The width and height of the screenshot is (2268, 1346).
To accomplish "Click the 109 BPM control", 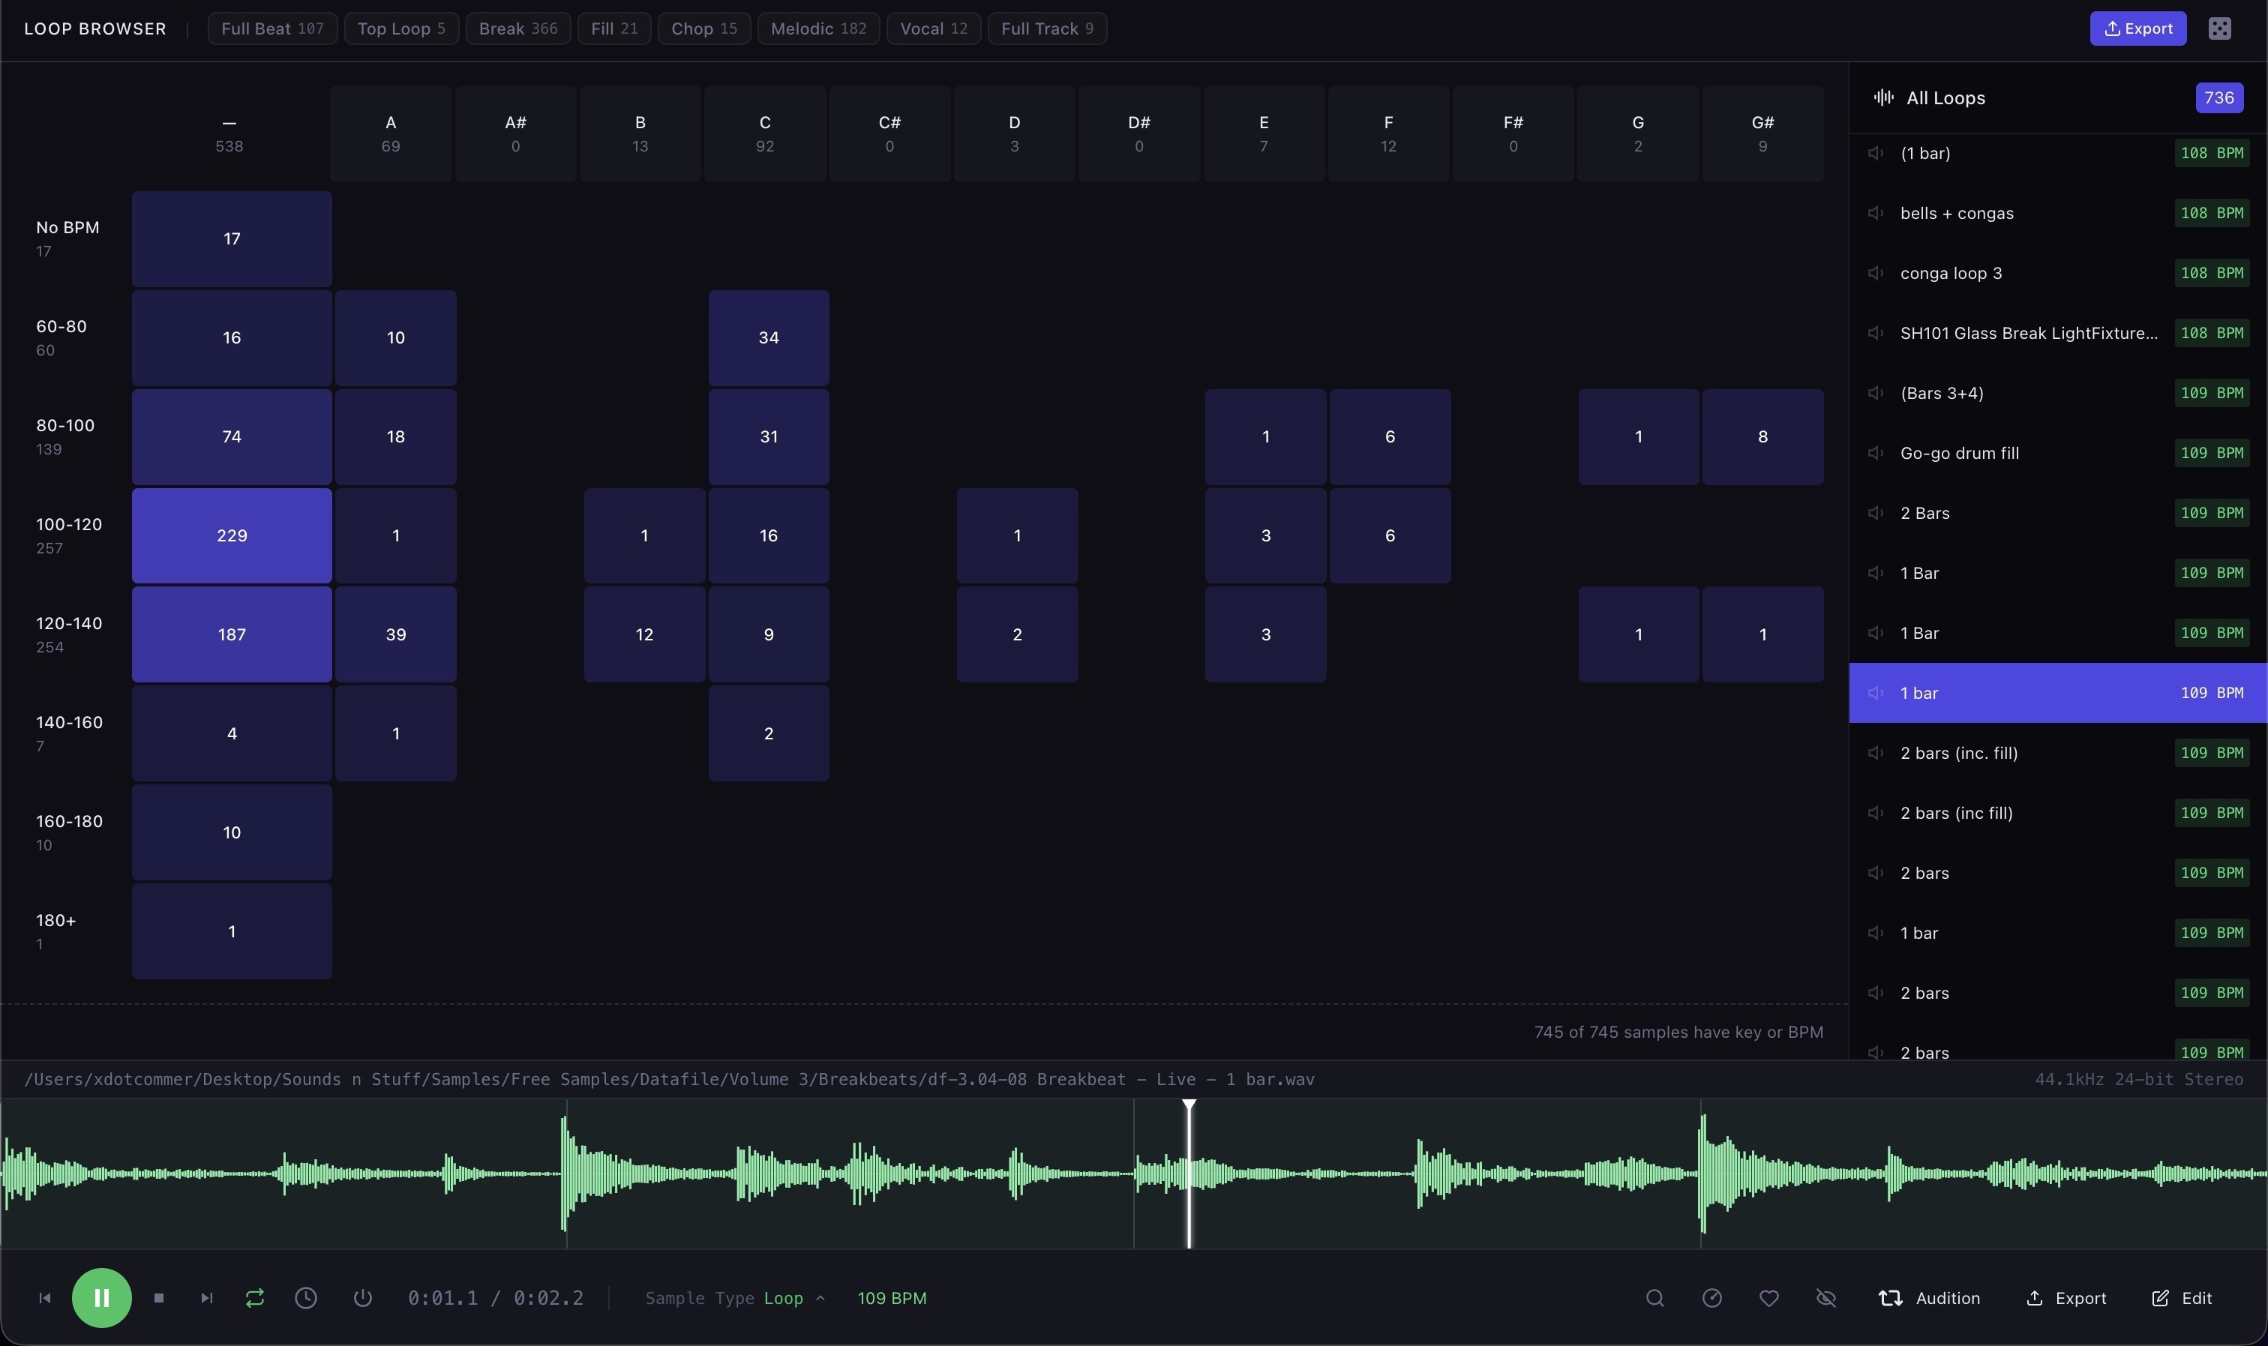I will tap(892, 1298).
